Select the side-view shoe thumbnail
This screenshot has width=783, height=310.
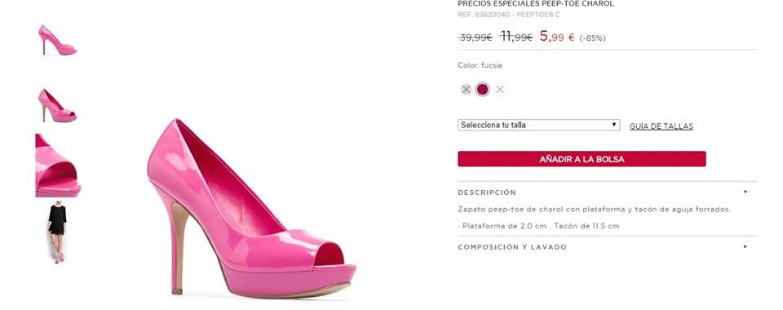57,40
